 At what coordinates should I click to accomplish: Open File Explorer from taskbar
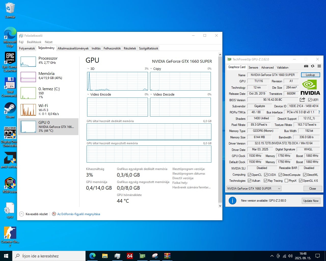click(105, 256)
